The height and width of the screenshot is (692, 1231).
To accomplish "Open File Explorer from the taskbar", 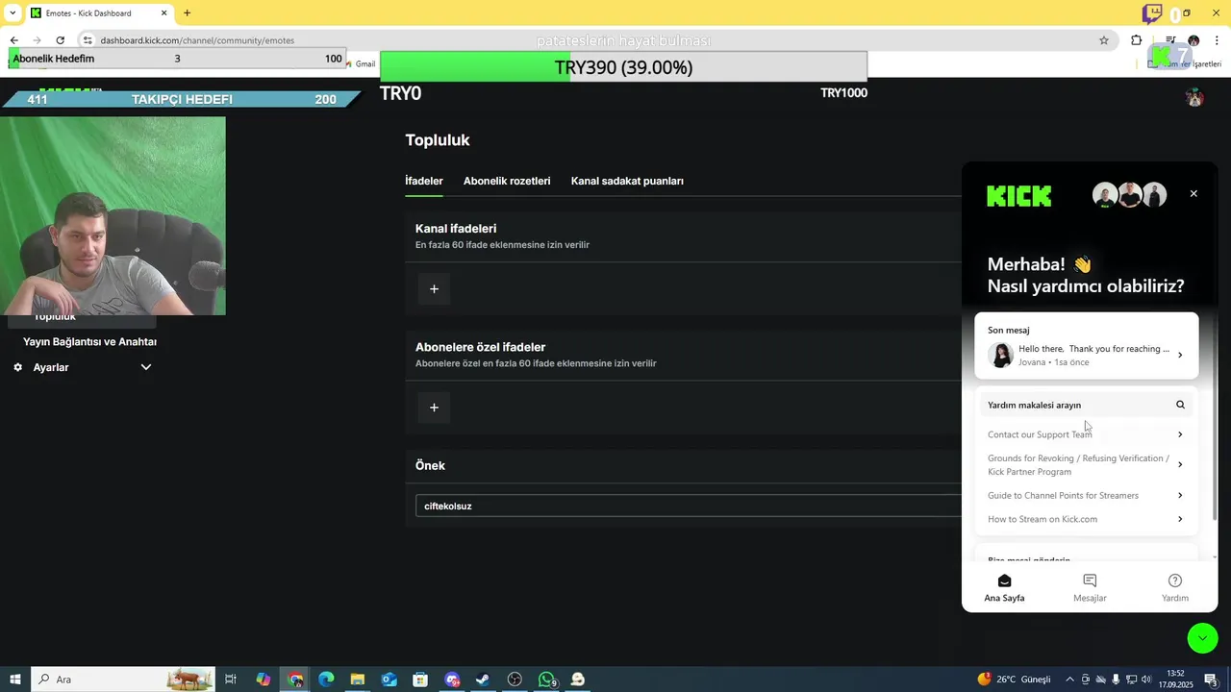I will coord(357,680).
